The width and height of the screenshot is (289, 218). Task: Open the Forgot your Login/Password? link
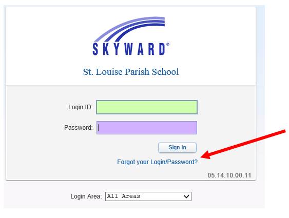[x=157, y=162]
